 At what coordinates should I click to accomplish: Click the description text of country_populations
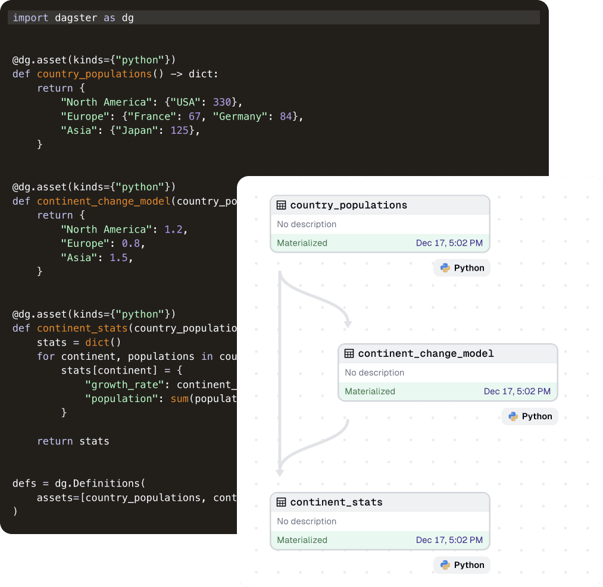click(x=307, y=225)
